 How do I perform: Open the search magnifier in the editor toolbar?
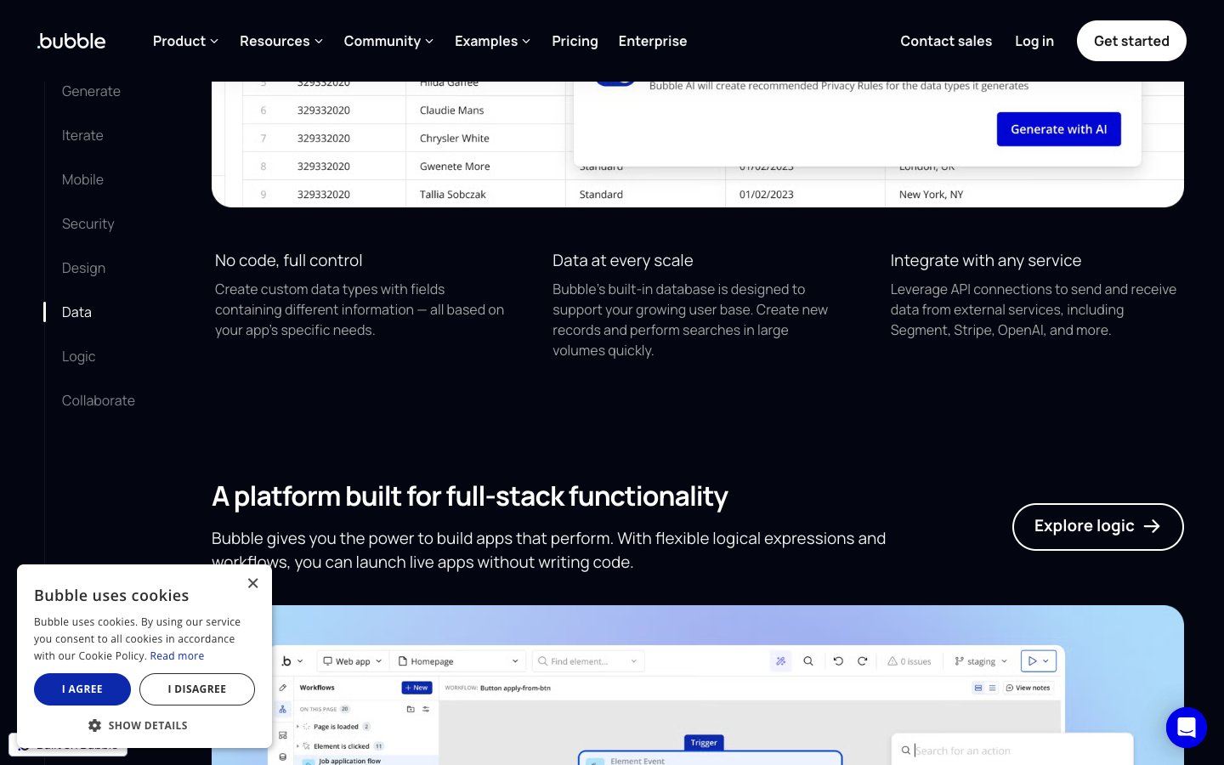[x=808, y=661]
